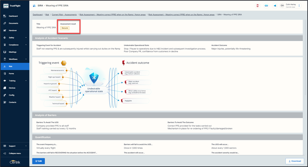Click the Devices icon in sidebar

click(x=5, y=88)
